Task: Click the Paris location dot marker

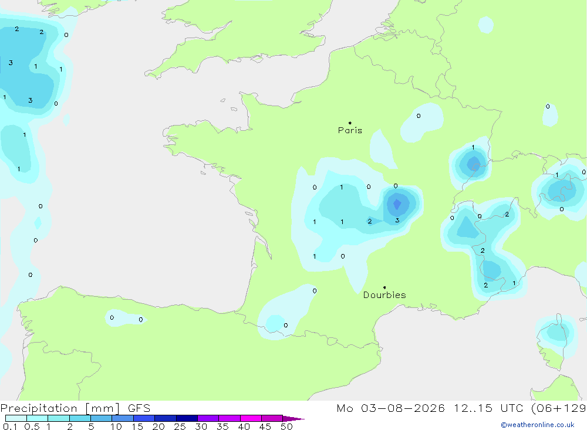Action: pyautogui.click(x=350, y=123)
